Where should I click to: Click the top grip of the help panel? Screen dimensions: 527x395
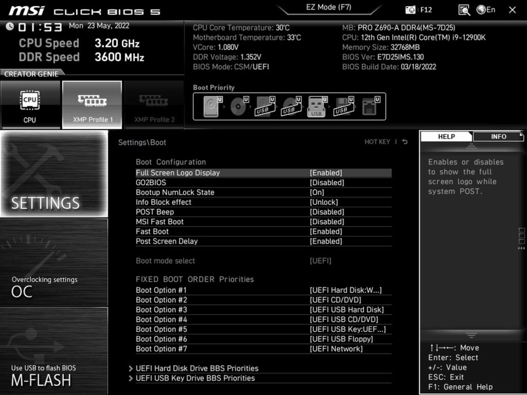pos(471,146)
